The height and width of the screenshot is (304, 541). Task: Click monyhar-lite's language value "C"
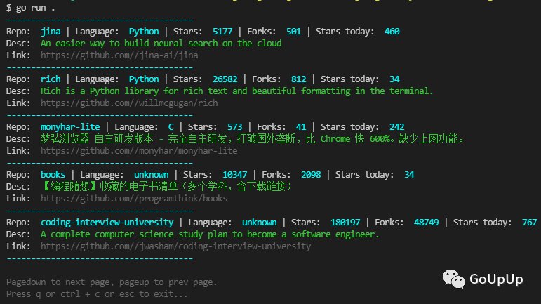[171, 126]
